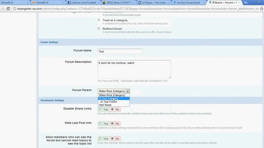The width and height of the screenshot is (264, 148).
Task: Choose Hell Week in dropdown list
Action: (x=114, y=105)
